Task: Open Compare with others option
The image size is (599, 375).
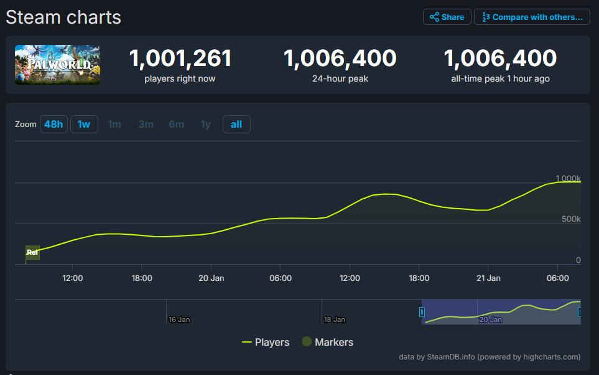Action: 532,17
